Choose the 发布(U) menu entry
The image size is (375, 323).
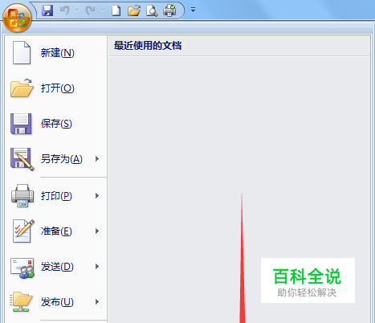57,302
